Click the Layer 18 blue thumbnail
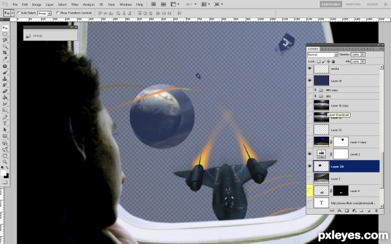The height and width of the screenshot is (244, 391). [321, 81]
